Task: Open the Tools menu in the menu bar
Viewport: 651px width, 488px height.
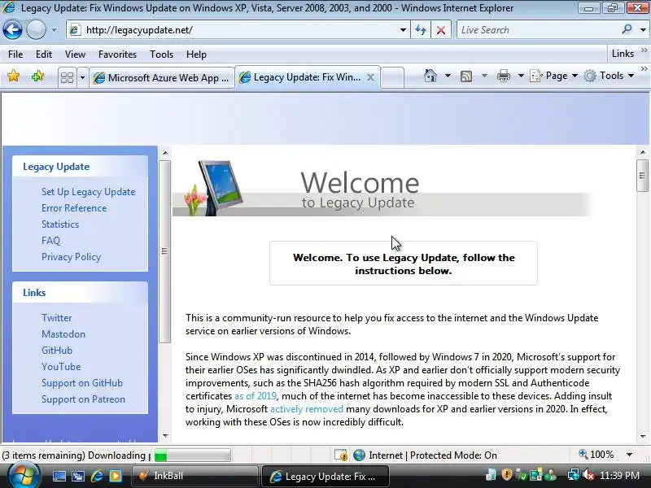Action: (161, 54)
